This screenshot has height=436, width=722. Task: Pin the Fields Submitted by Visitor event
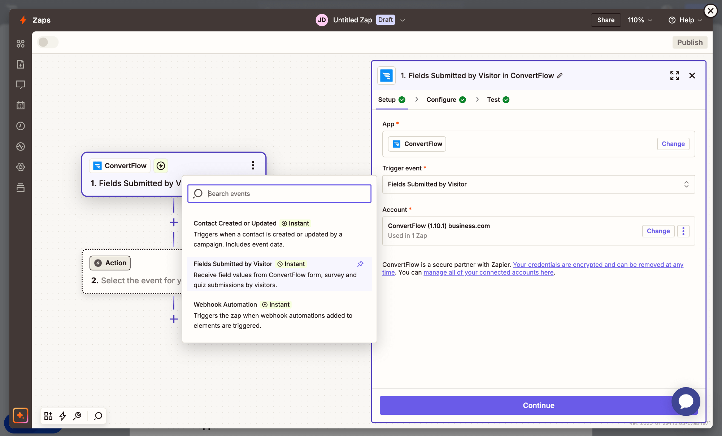point(360,264)
